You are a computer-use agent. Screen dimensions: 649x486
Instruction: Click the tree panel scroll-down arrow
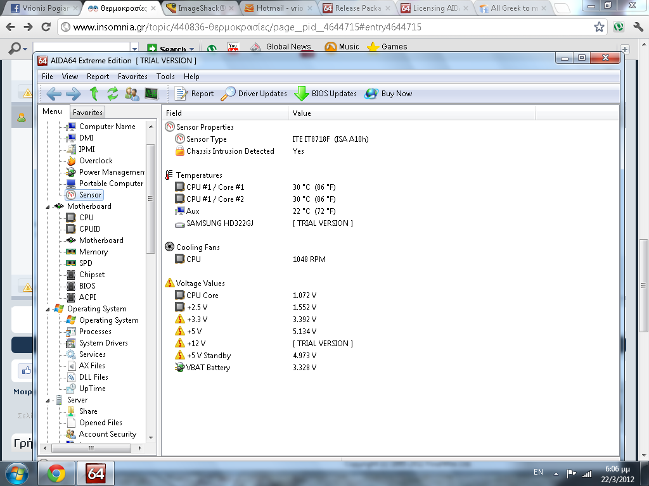coord(151,438)
